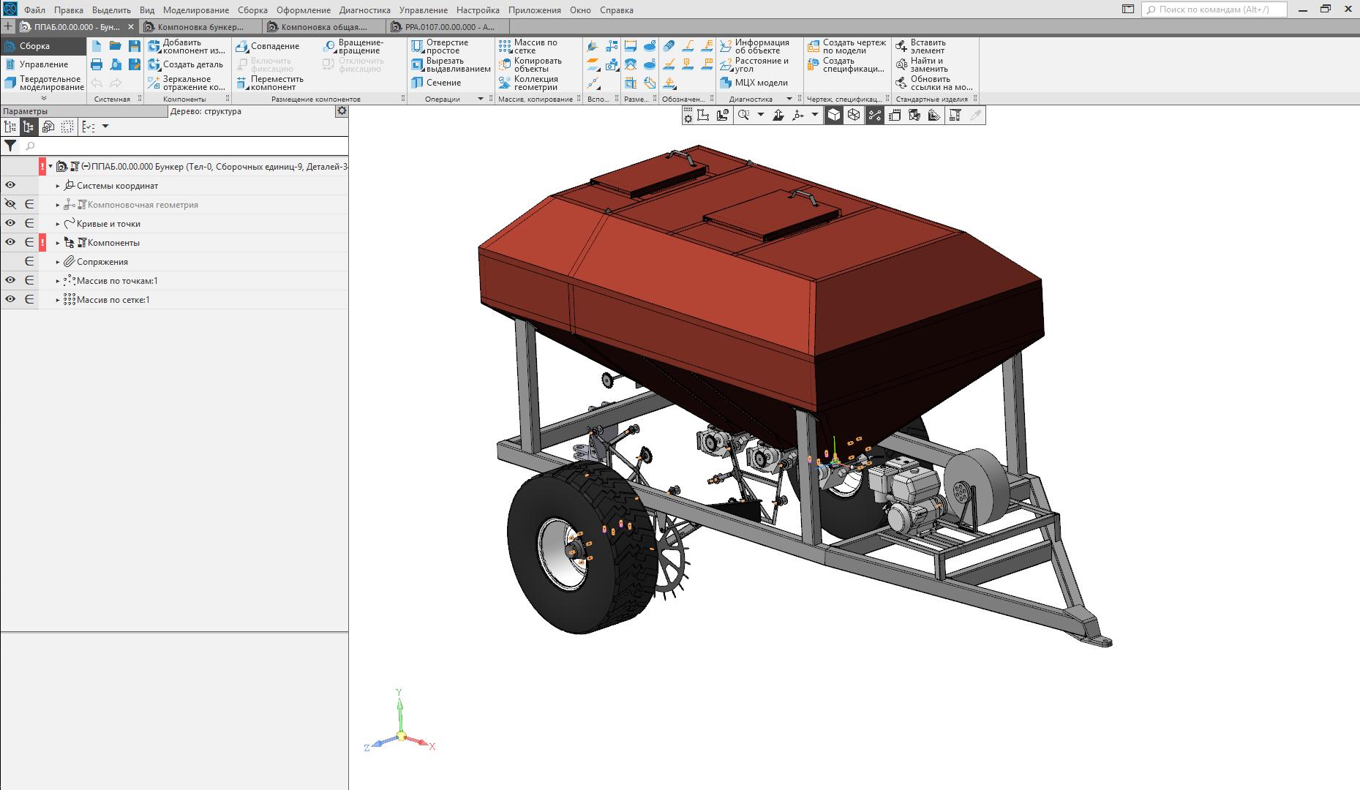
Task: Open the Операции group dropdown arrow
Action: pos(481,99)
